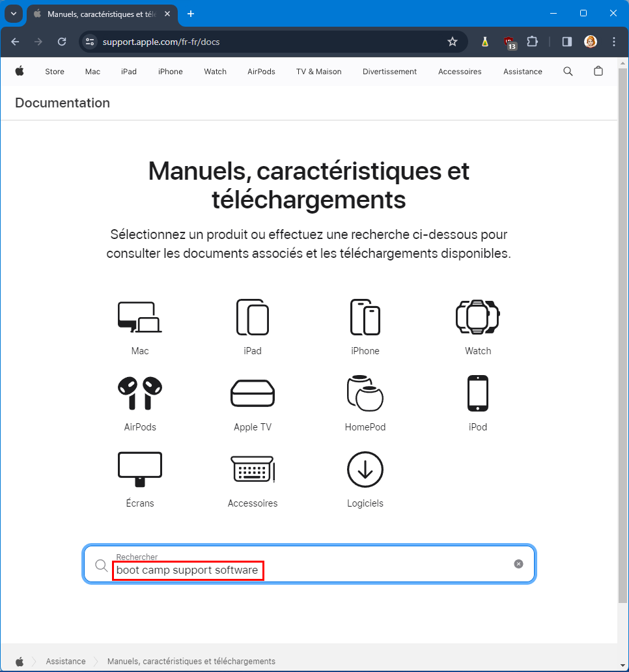Toggle the browser side panel icon

567,42
